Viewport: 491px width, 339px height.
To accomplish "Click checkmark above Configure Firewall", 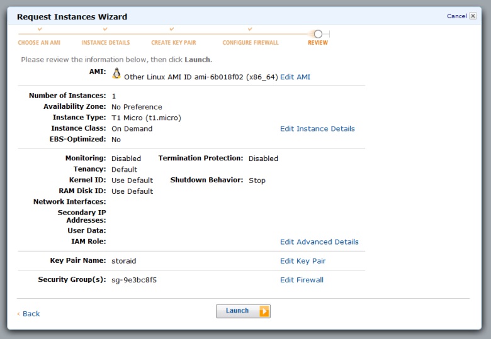I will [x=250, y=29].
